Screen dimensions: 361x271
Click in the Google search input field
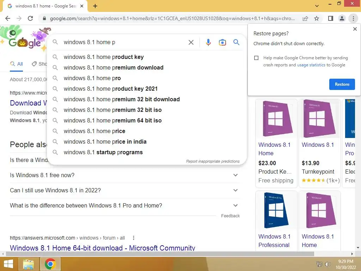[x=124, y=42]
